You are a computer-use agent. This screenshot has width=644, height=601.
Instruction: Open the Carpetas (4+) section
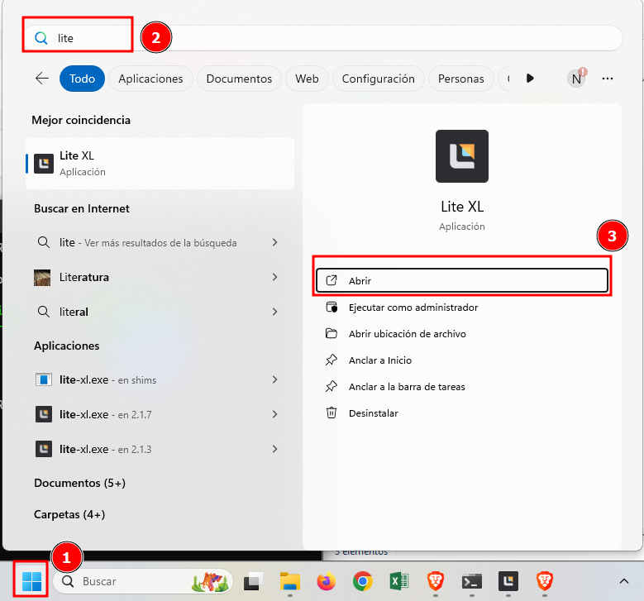click(x=69, y=515)
